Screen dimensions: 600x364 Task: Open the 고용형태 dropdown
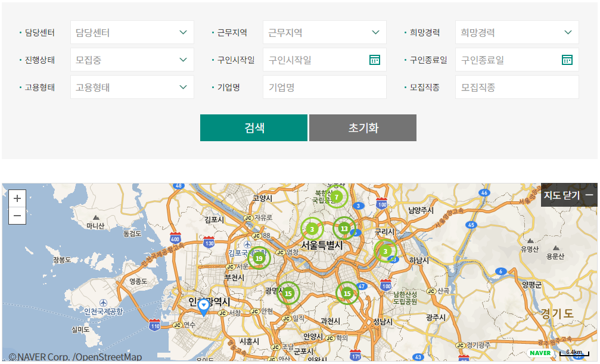click(x=132, y=87)
